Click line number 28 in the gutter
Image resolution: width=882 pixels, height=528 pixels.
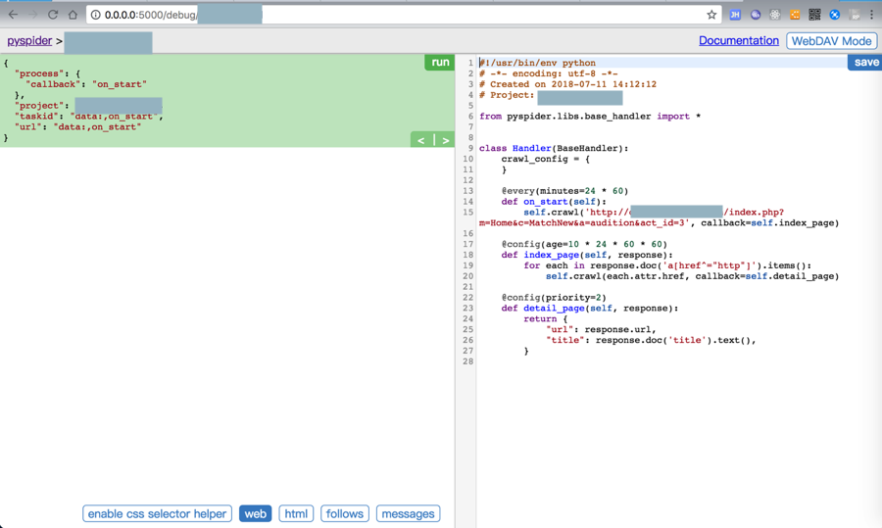pyautogui.click(x=468, y=362)
